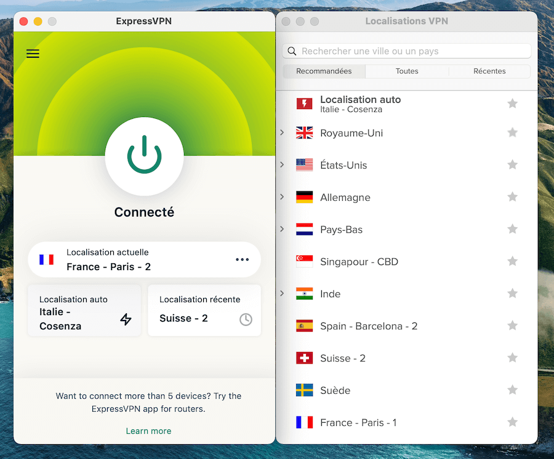Click the search magnifier icon
This screenshot has width=554, height=459.
click(292, 50)
